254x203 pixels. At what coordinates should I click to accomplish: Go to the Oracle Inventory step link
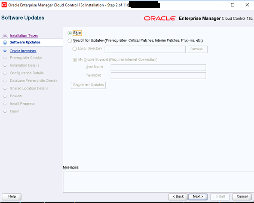[23, 51]
